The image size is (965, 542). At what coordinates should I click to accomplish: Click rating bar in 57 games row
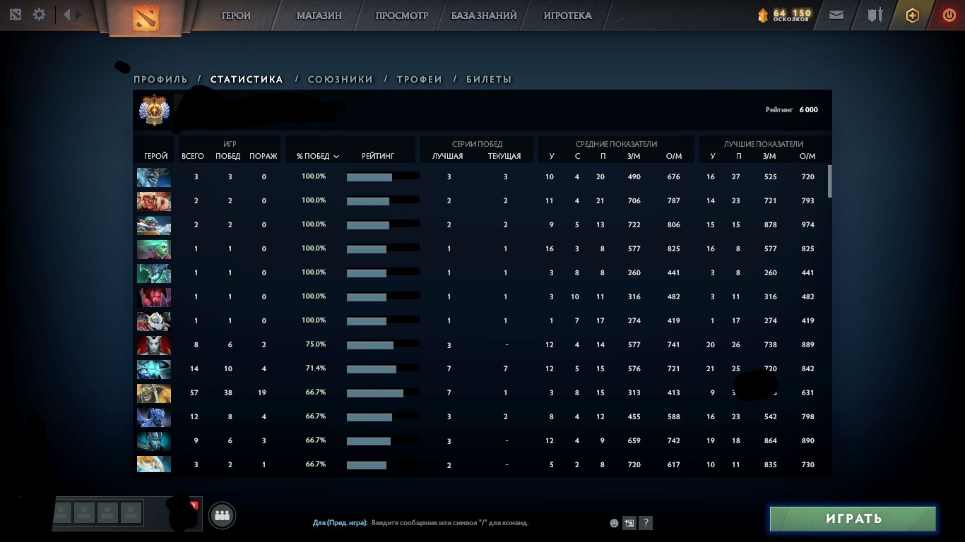(x=383, y=393)
